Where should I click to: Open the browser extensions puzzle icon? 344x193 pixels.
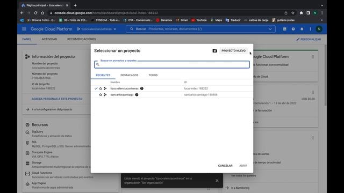pos(301,13)
